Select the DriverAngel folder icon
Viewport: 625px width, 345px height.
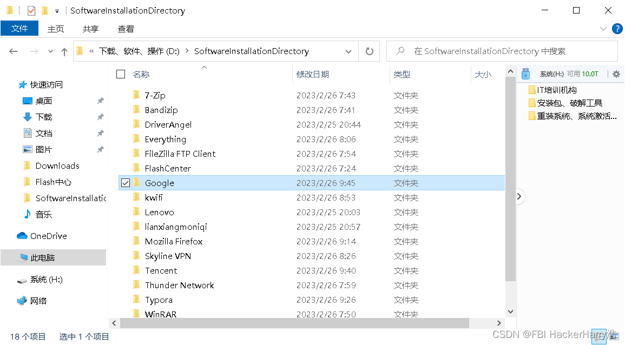tap(136, 124)
